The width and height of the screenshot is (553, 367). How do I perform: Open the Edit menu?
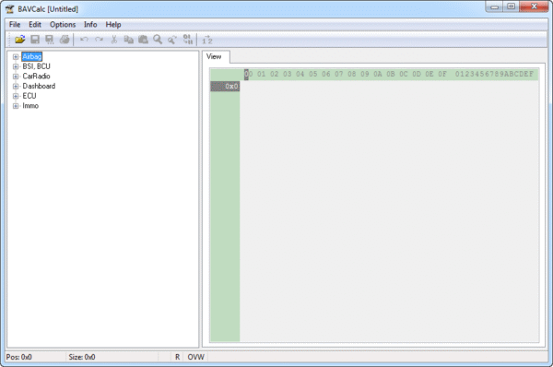[35, 24]
